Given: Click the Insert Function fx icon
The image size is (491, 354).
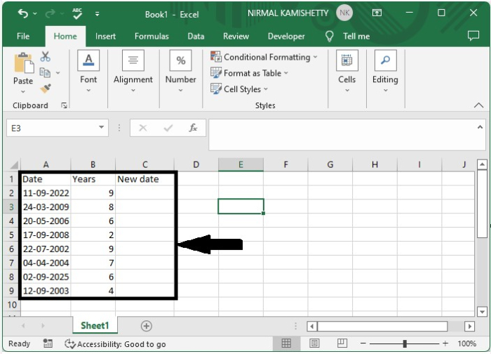Looking at the screenshot, I should [193, 128].
